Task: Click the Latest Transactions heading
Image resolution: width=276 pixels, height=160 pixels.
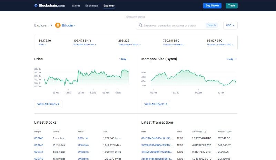Action: coord(158,122)
